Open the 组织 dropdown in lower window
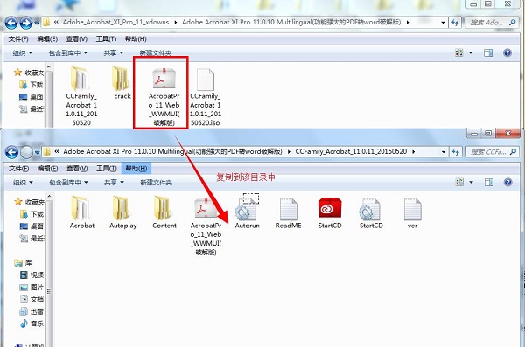Viewport: 525px width, 347px height. 23,183
